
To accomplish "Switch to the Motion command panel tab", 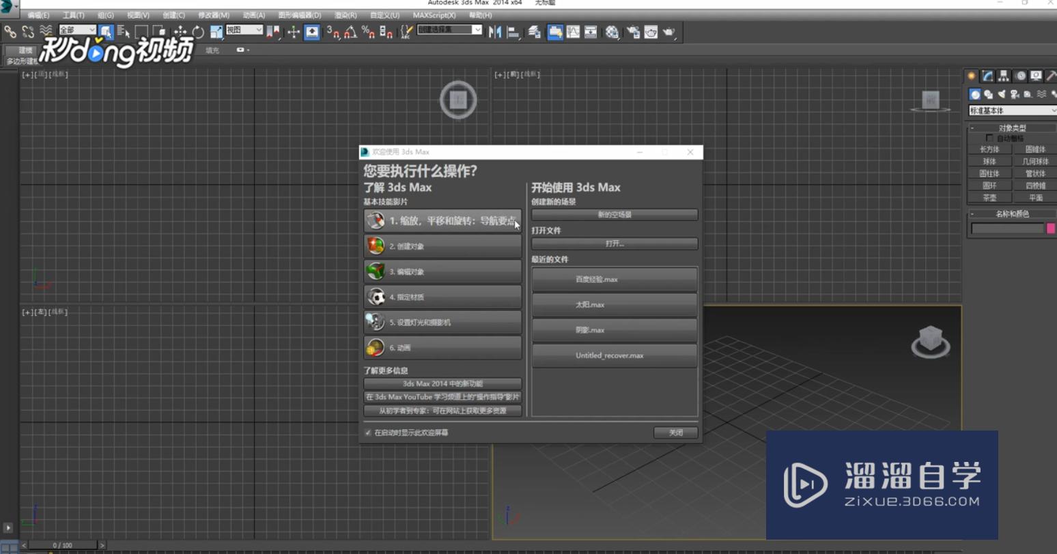I will click(x=1020, y=76).
